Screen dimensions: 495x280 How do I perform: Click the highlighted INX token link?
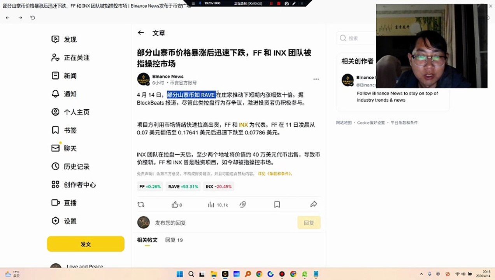coord(243,125)
